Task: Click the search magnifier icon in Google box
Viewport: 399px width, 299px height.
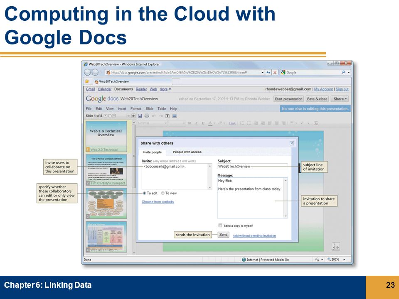Action: (343, 72)
